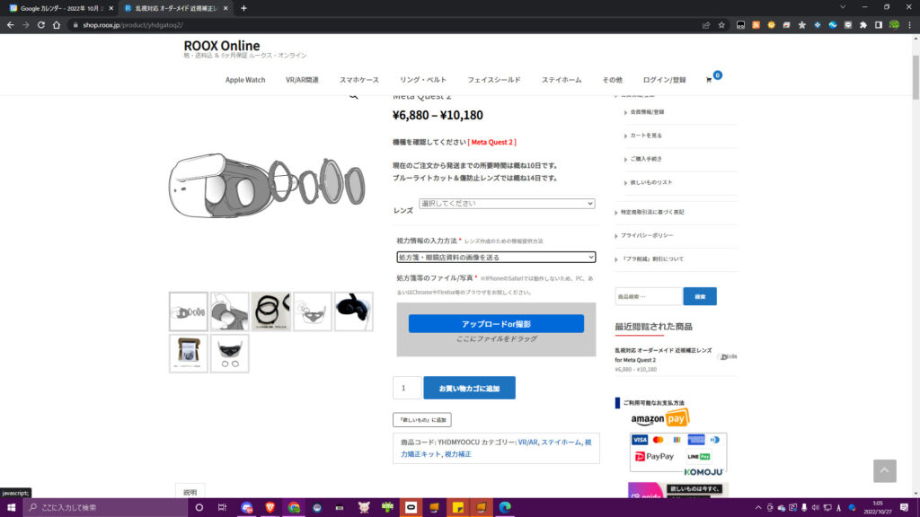Close the Google Calendar tab
This screenshot has width=920, height=517.
[x=111, y=8]
